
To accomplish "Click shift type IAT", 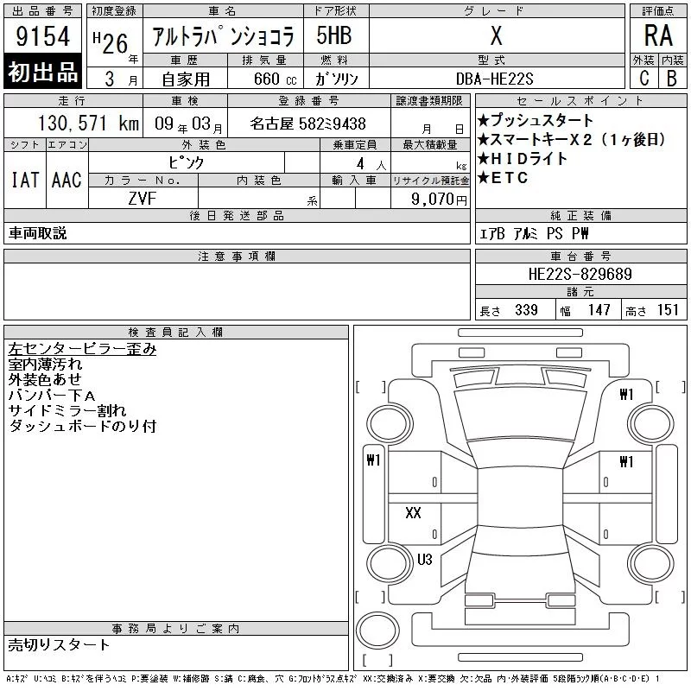I will click(x=25, y=181).
